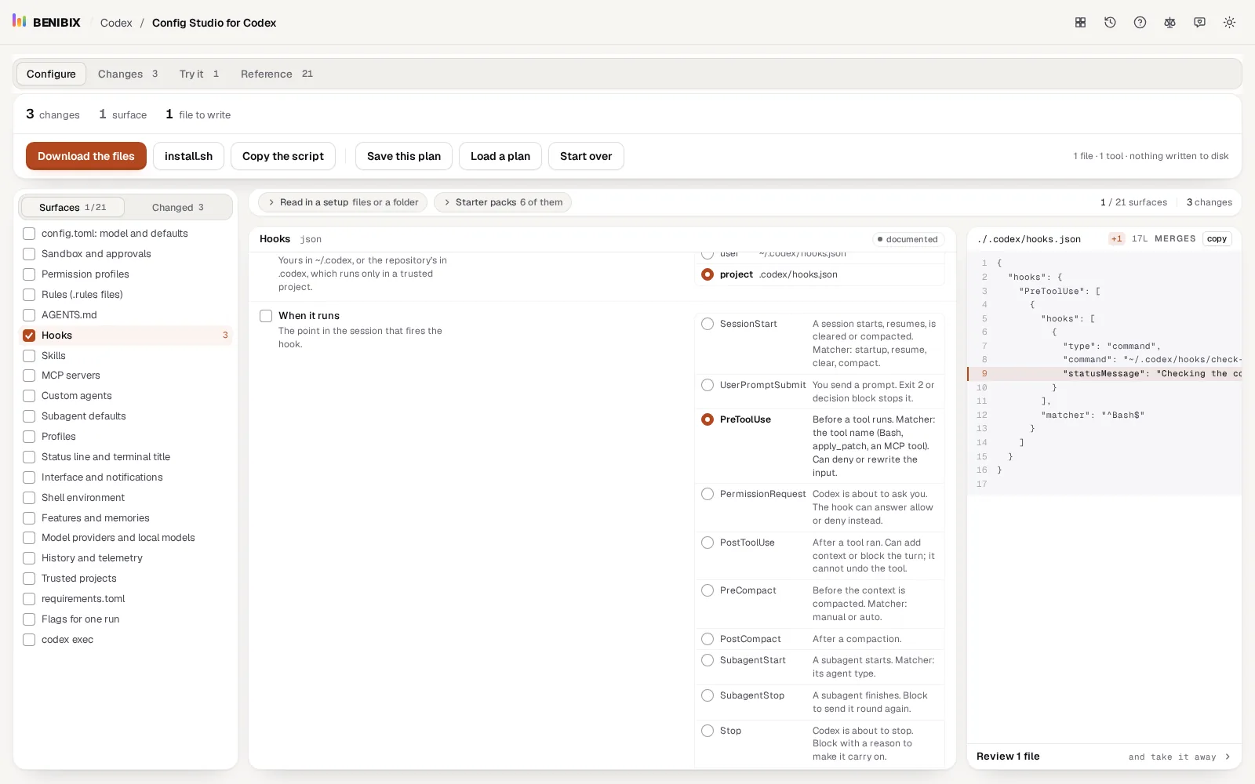Check the 'When it runs' checkbox
Image resolution: width=1255 pixels, height=784 pixels.
266,316
